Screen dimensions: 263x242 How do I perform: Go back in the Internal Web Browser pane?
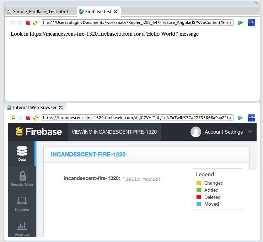(12, 118)
